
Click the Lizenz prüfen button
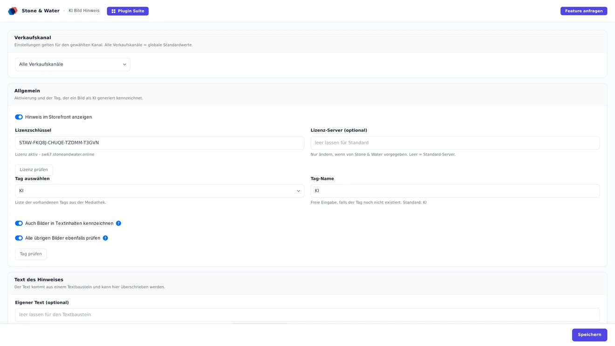[x=34, y=170]
